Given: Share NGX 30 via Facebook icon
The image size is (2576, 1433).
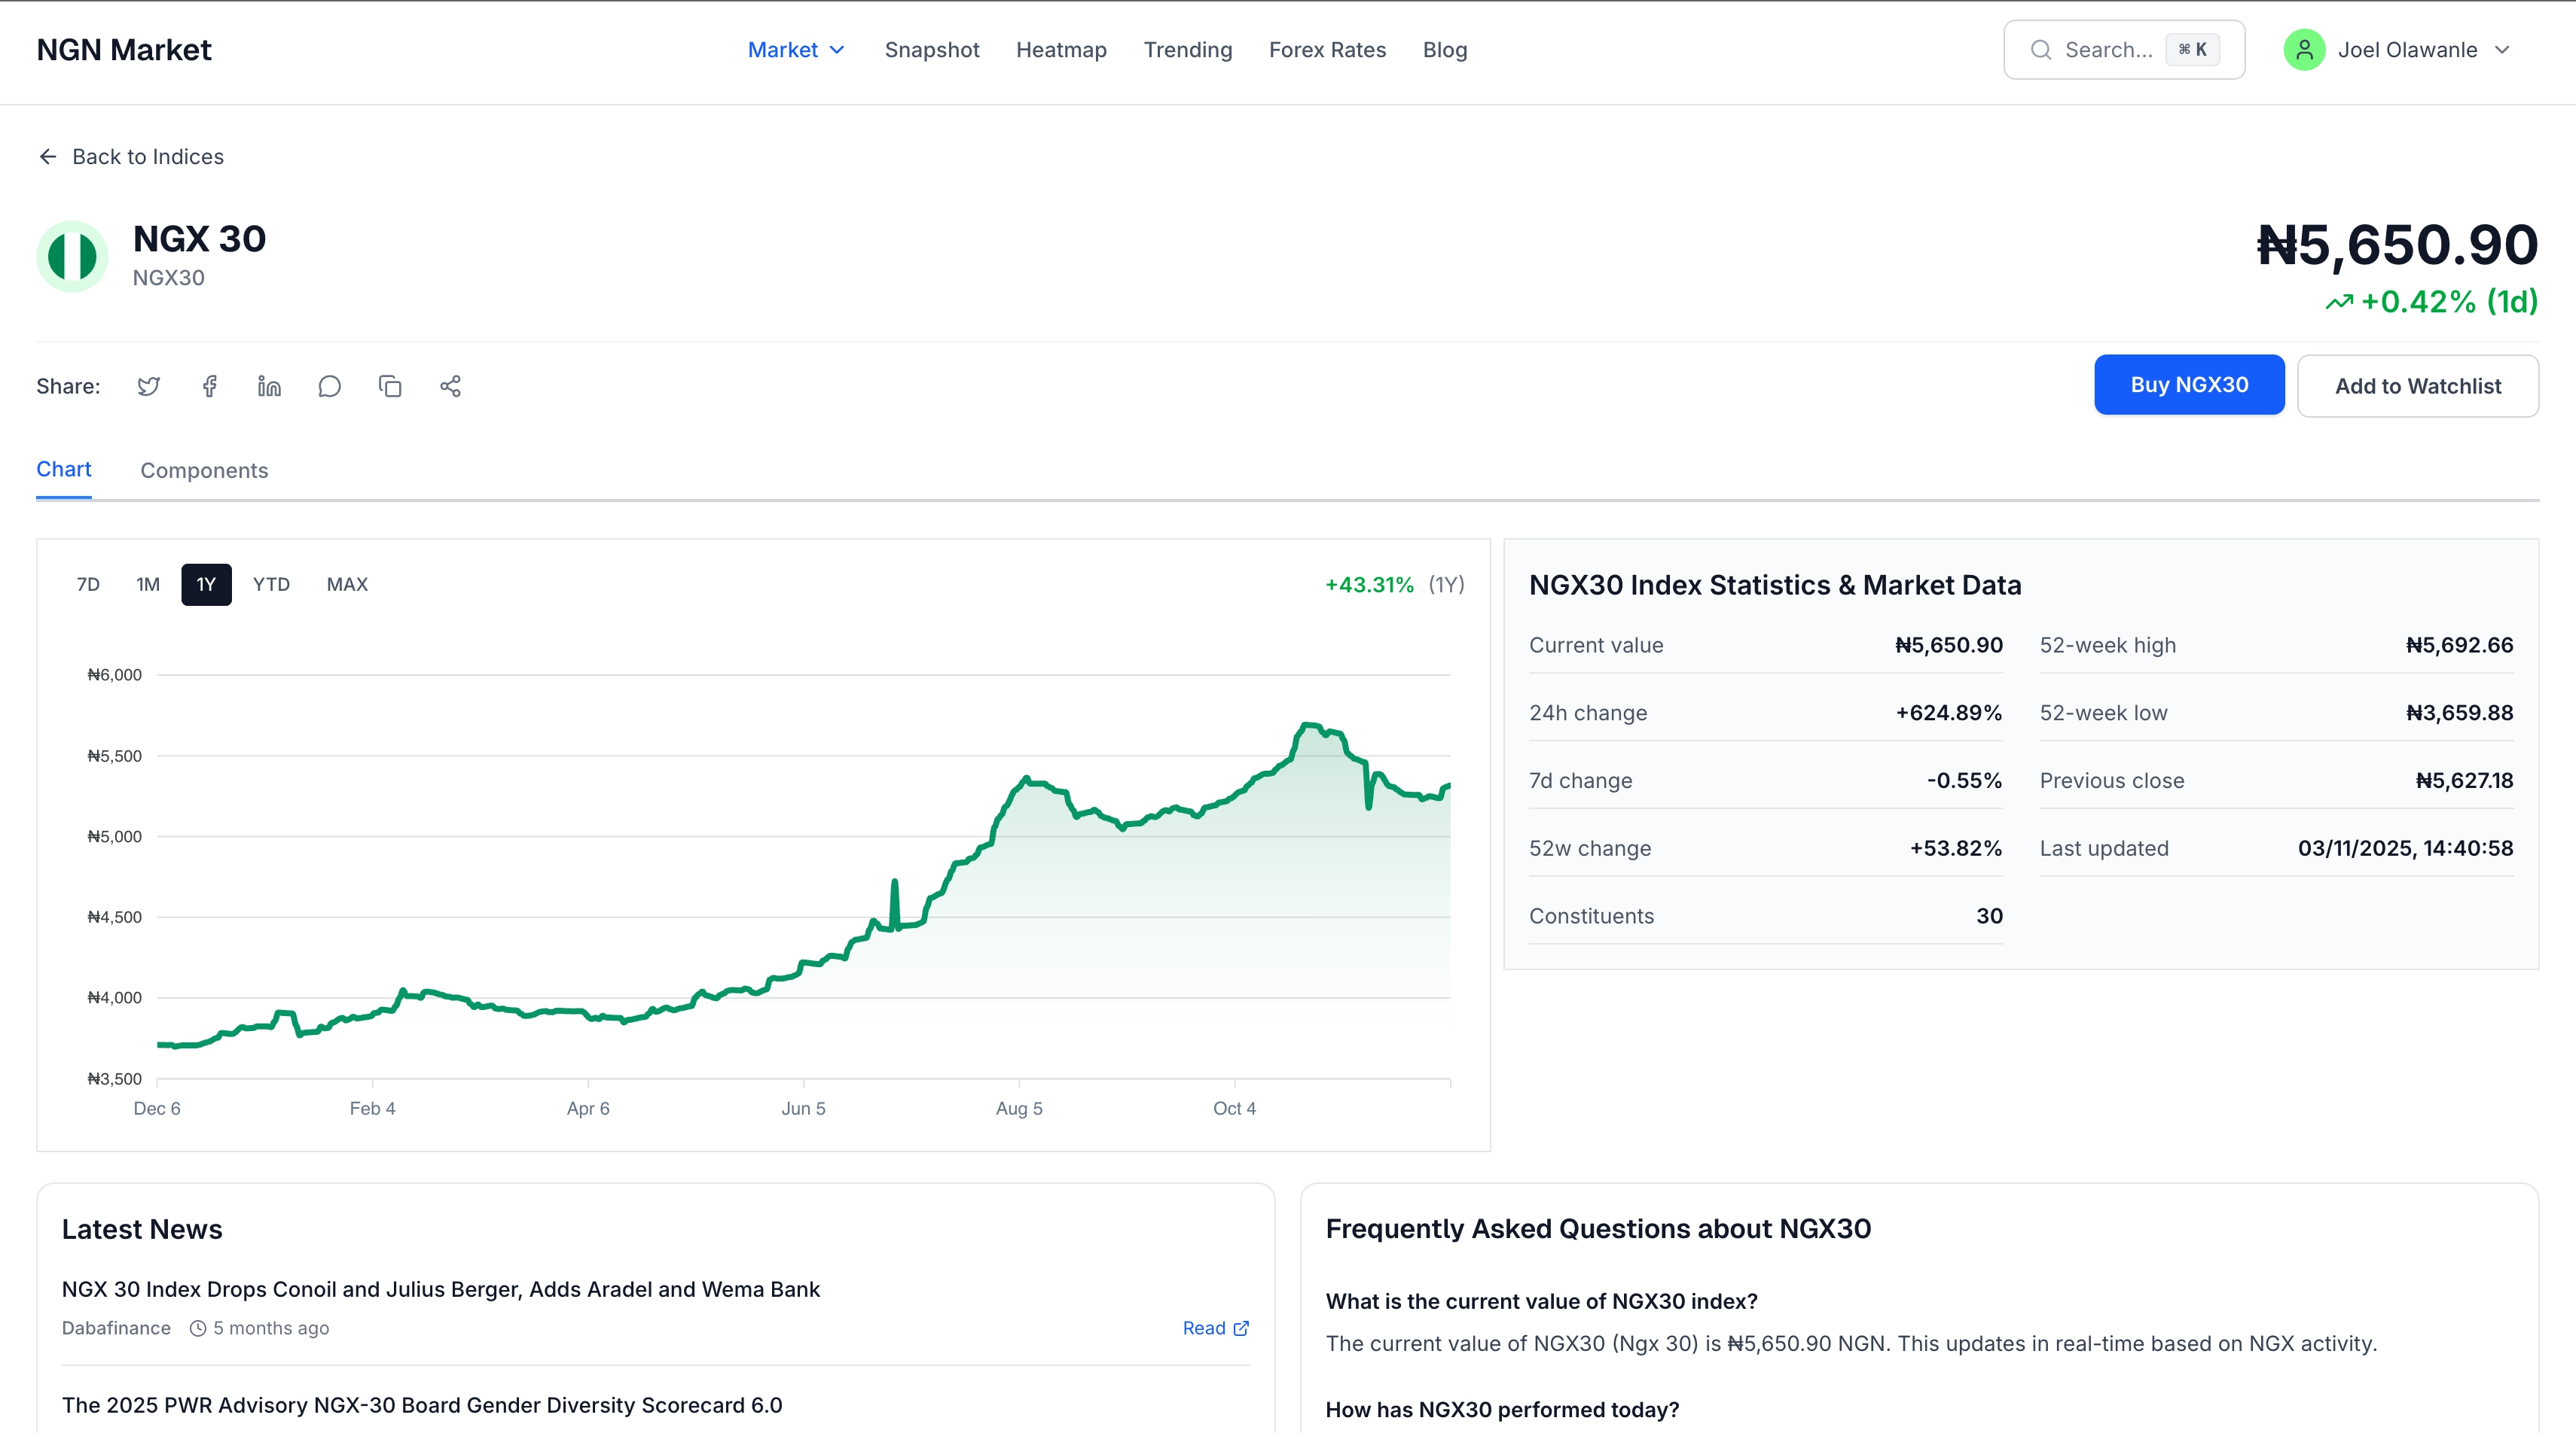Looking at the screenshot, I should tap(209, 386).
